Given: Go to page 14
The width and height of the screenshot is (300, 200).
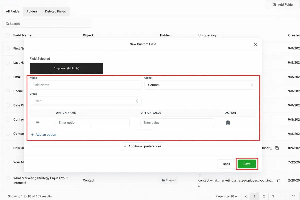Looking at the screenshot, I should 294,196.
